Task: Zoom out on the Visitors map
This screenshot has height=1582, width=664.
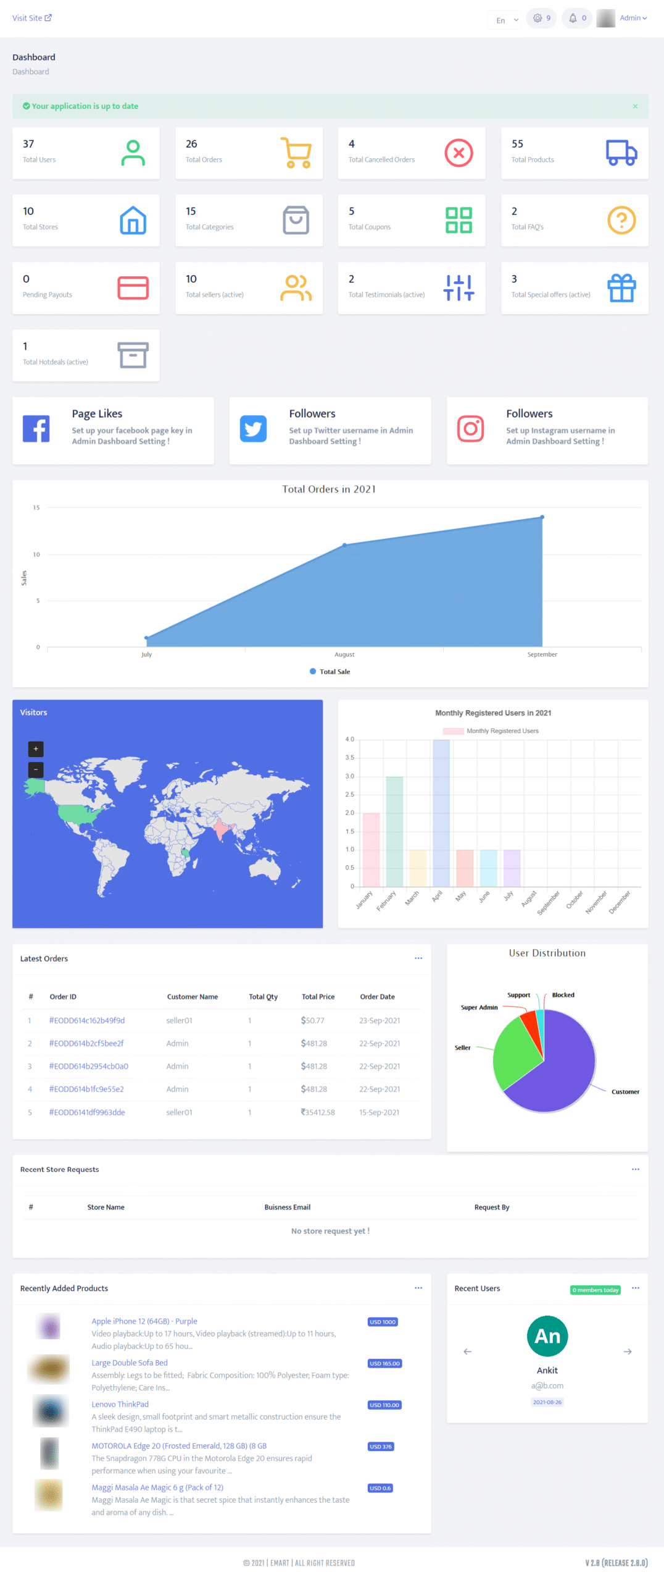Action: click(36, 770)
